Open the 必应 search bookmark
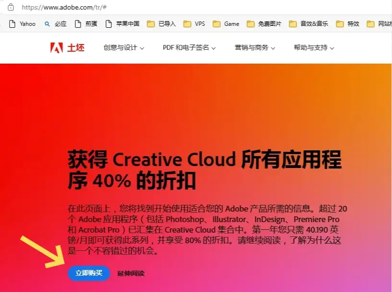This screenshot has width=392, height=292. 56,24
